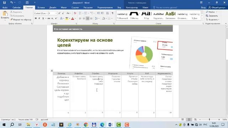Click the русский language indicator
228x128 pixels.
click(44, 119)
